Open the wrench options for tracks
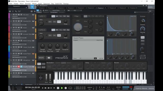Viewport: 163px width, 91px height. tap(16, 11)
